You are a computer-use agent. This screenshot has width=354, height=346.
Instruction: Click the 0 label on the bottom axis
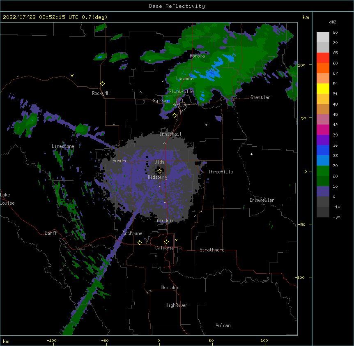[159, 340]
